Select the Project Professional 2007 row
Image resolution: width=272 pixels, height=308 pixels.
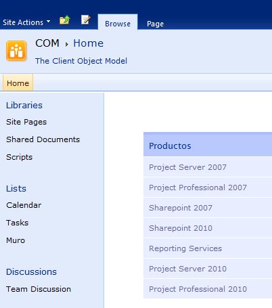pyautogui.click(x=208, y=188)
